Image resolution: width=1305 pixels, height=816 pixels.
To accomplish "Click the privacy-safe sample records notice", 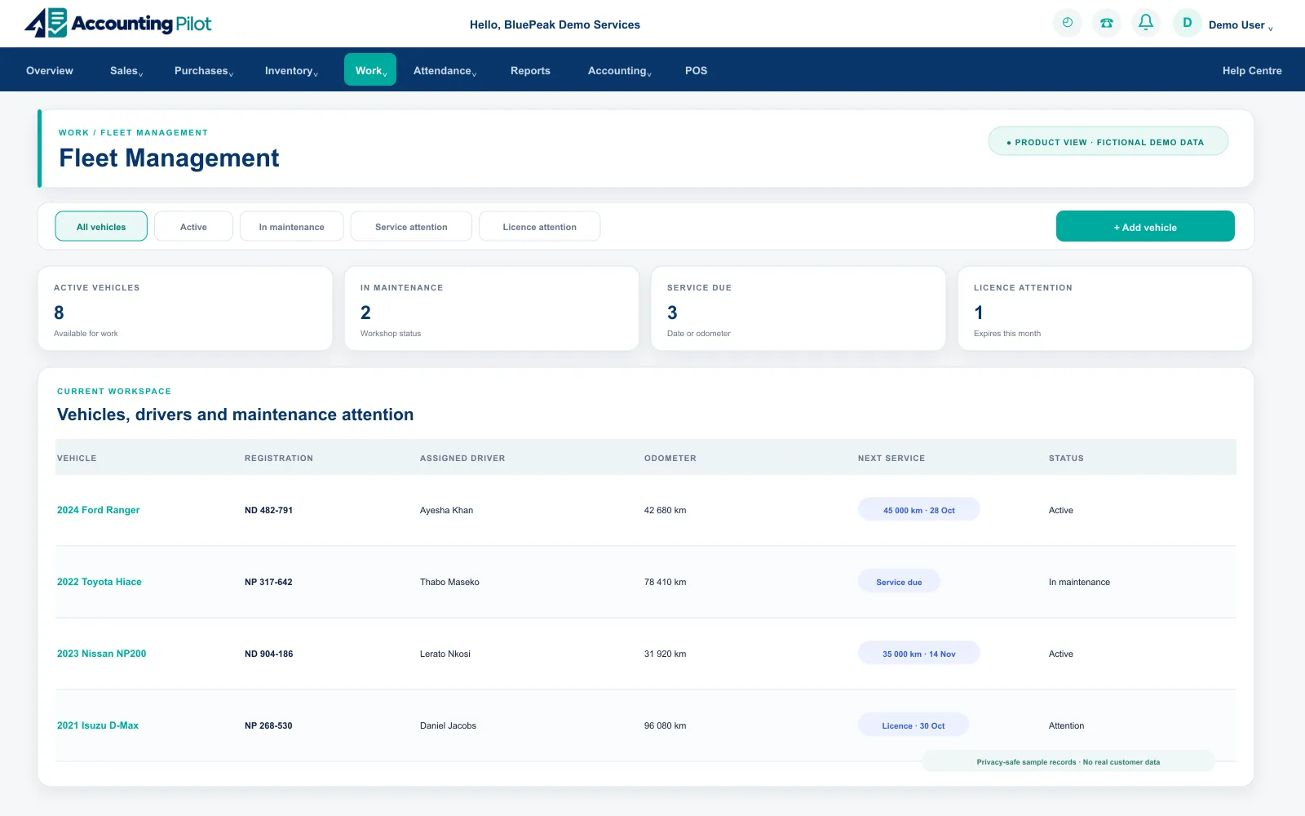I will tap(1068, 762).
